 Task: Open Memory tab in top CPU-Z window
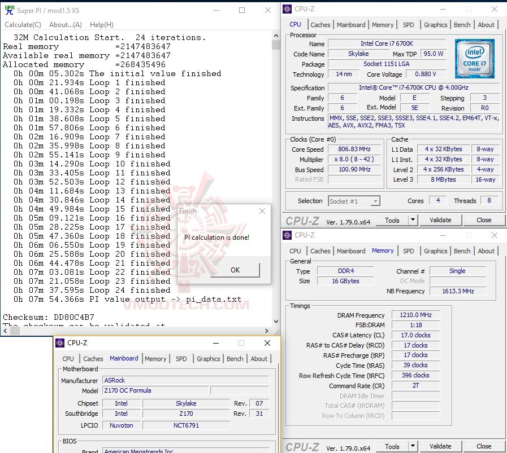[383, 25]
